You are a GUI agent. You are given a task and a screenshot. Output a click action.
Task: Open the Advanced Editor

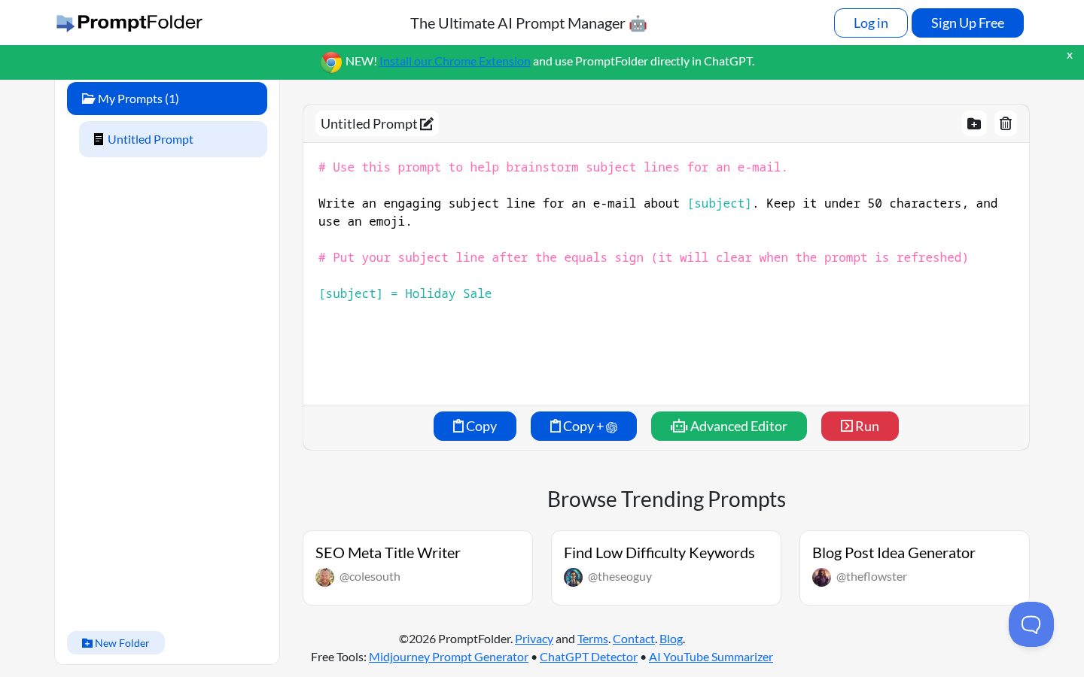tap(729, 427)
